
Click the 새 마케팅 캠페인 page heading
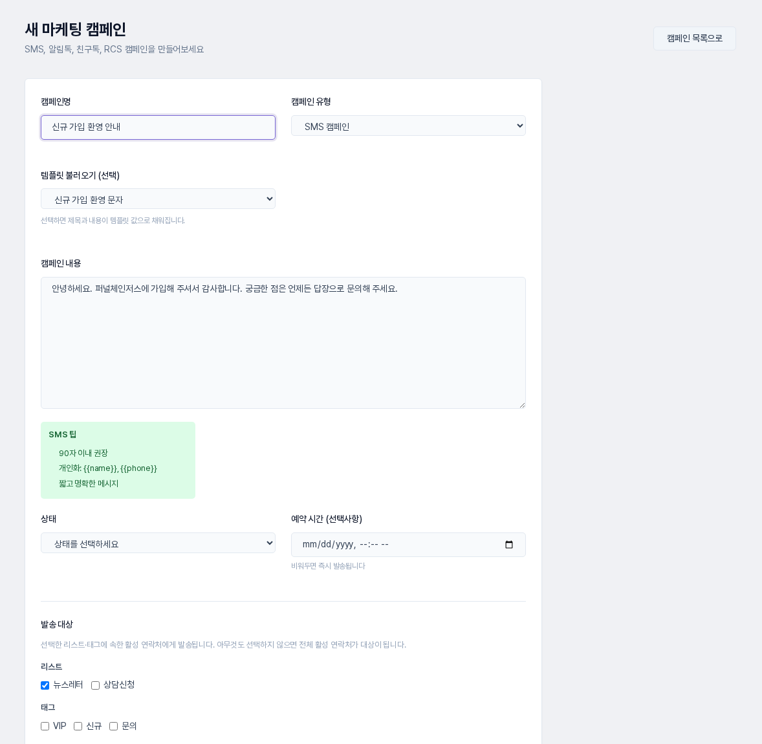click(x=75, y=29)
